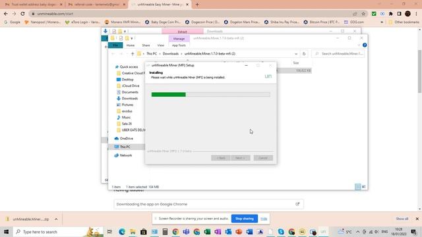
Task: Open Microsoft Store from taskbar
Action: coord(144,232)
